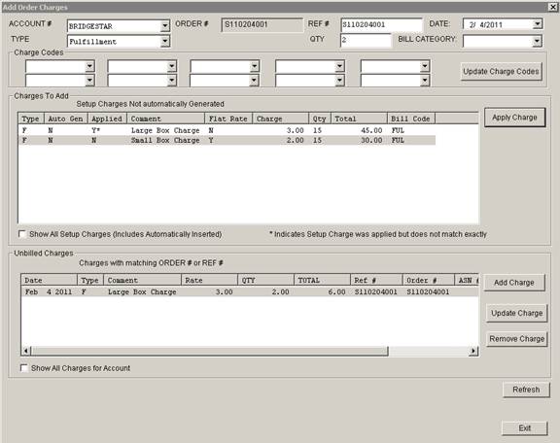Click the Date column header in Unbilled Charges
Screen dimensions: 560x443
tap(49, 280)
